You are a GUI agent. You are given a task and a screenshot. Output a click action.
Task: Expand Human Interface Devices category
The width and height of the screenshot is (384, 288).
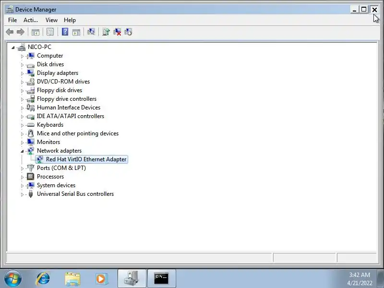[22, 108]
